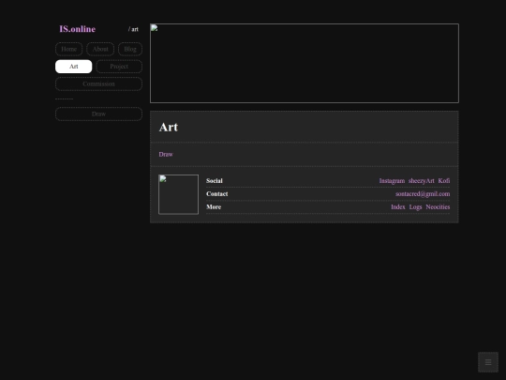Visit the Instagram social link
Screen dimensions: 506x380
click(x=392, y=181)
